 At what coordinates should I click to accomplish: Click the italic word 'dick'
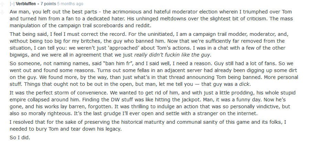pyautogui.click(x=245, y=84)
